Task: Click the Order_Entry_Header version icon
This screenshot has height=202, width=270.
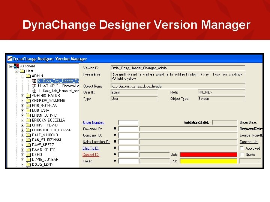Action: [x=34, y=81]
